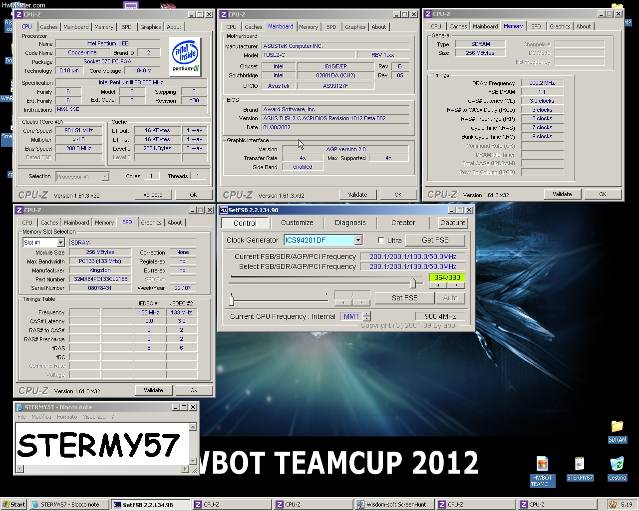Open the Start menu
Screen dimensions: 639x511
click(x=13, y=505)
